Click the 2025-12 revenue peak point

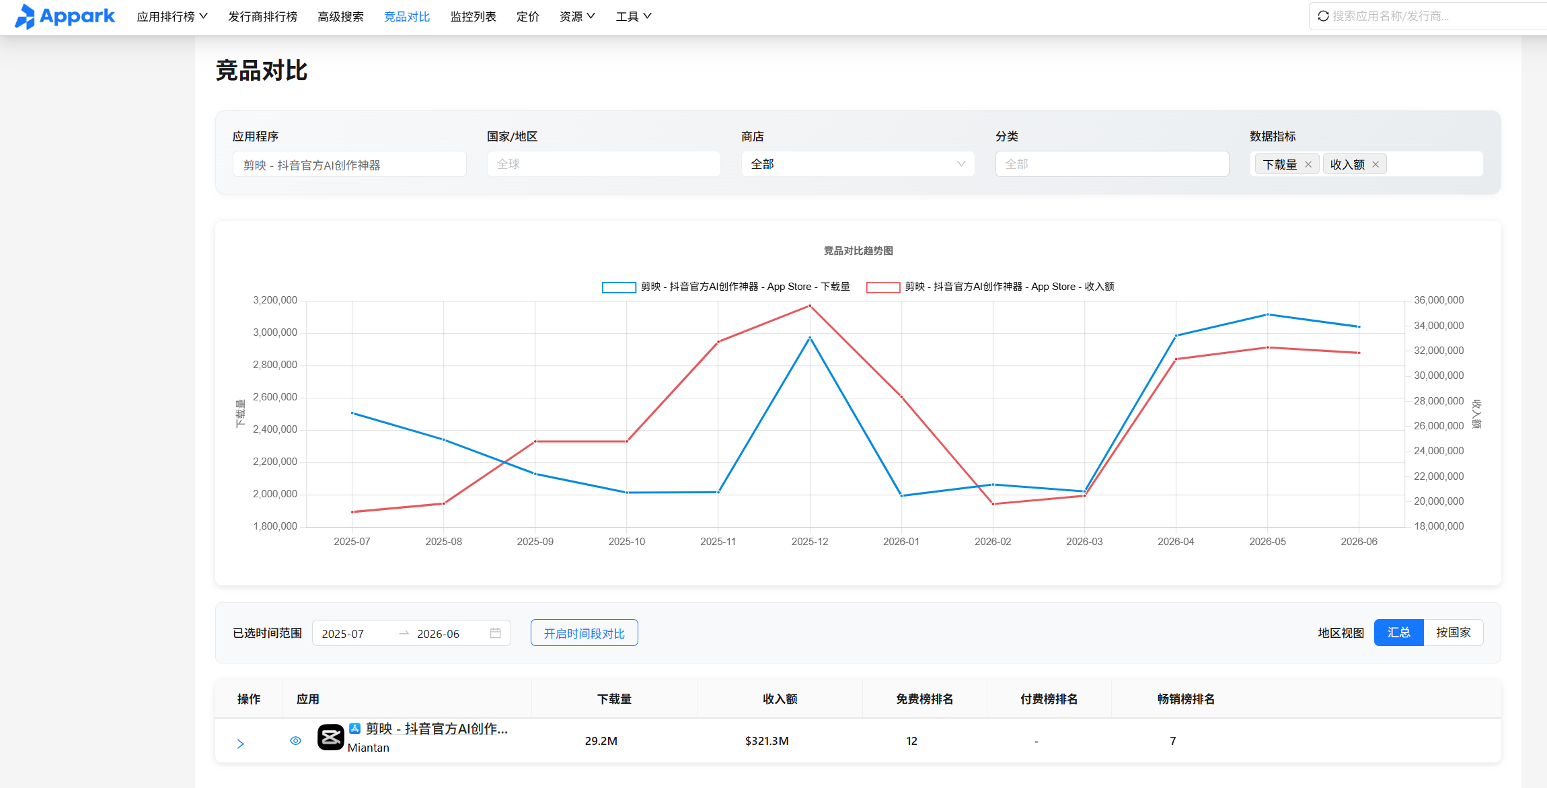coord(810,306)
